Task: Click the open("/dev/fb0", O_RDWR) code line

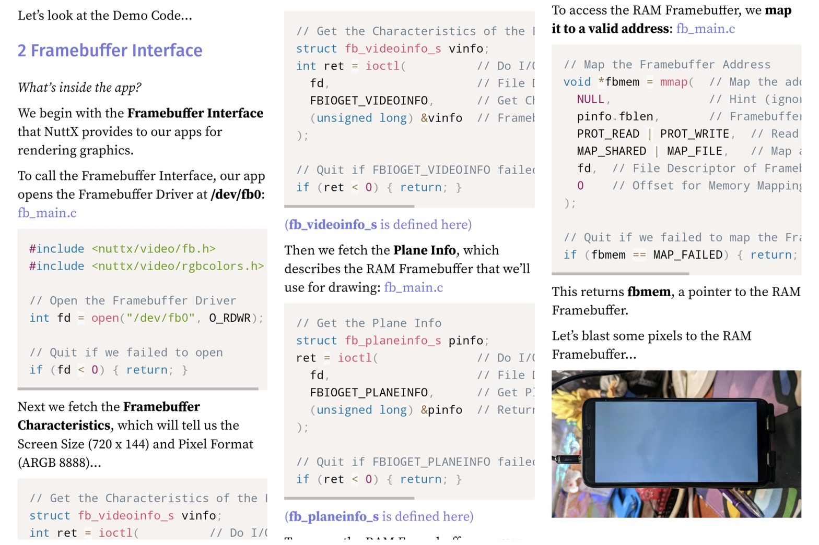Action: tap(146, 318)
